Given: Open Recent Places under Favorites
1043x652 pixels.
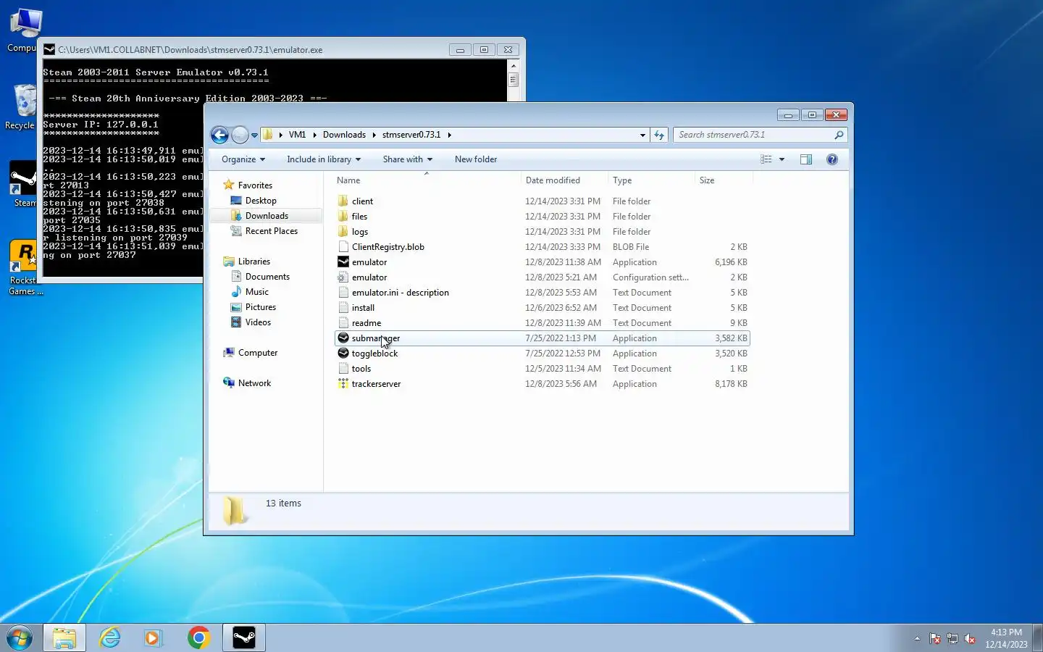Looking at the screenshot, I should click(272, 231).
